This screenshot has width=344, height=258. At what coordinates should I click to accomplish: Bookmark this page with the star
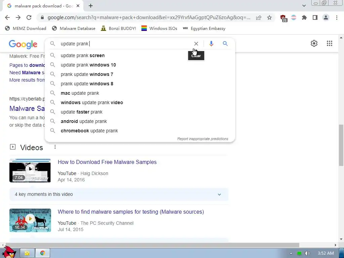pyautogui.click(x=269, y=17)
